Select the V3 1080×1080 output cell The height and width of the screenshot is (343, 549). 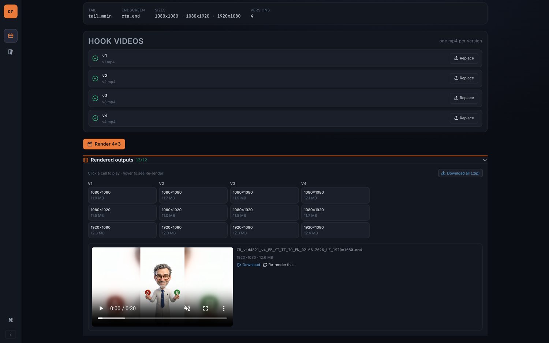pos(264,195)
